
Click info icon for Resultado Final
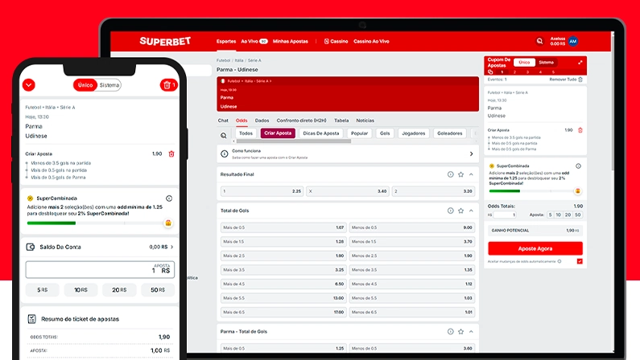pyautogui.click(x=451, y=174)
